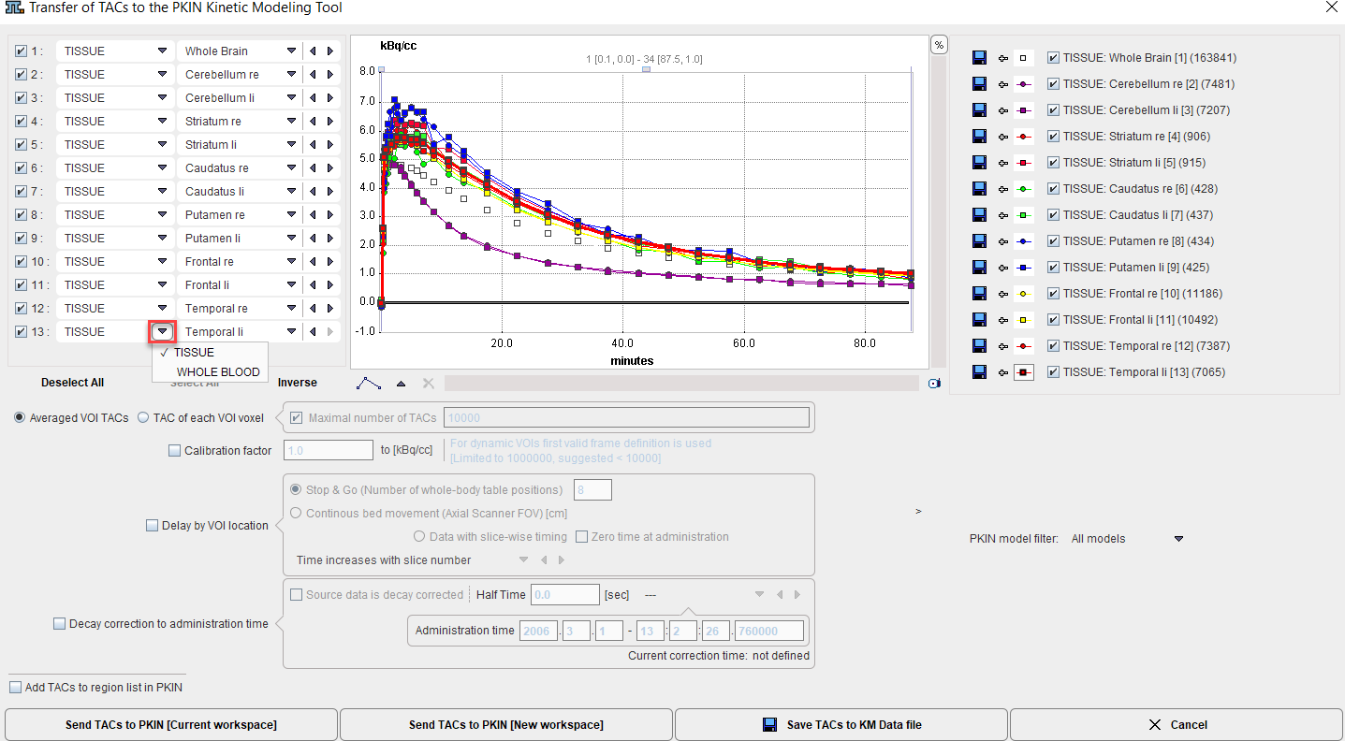Go to previous region name for row 10
Screen dimensions: 1345x741
[314, 262]
